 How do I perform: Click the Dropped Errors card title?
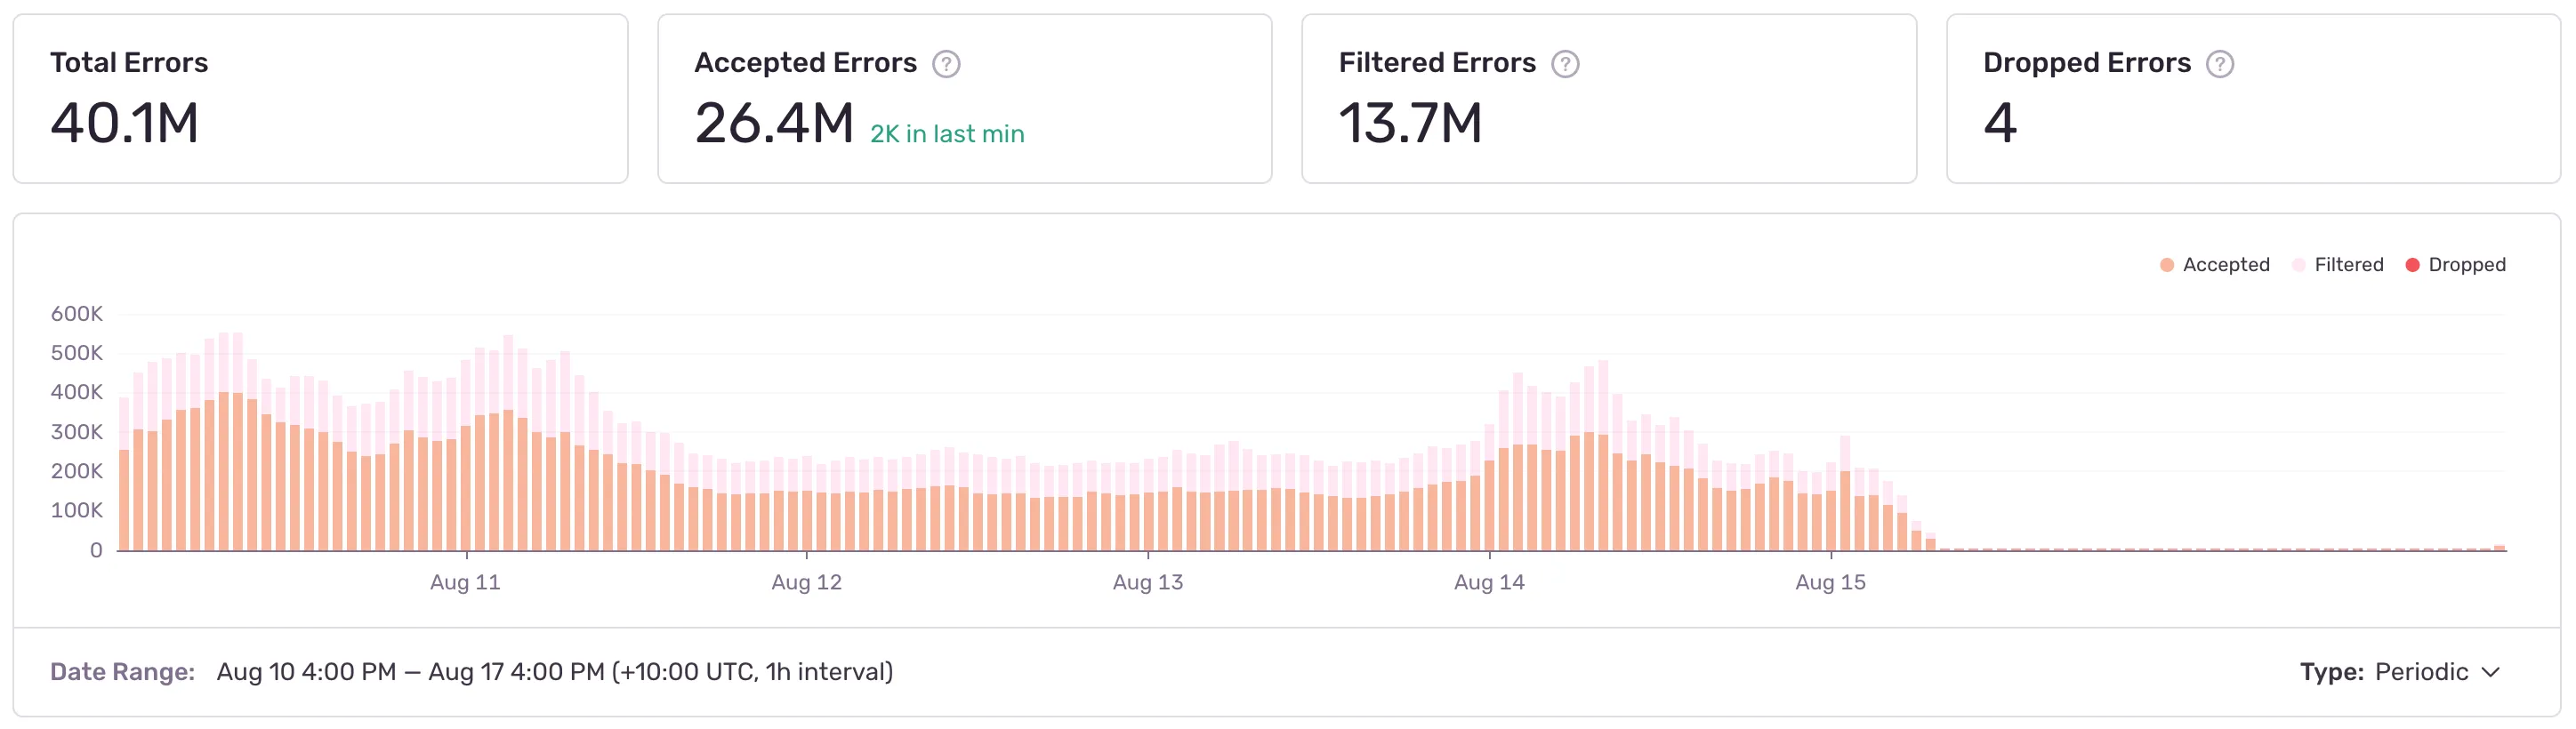2087,63
